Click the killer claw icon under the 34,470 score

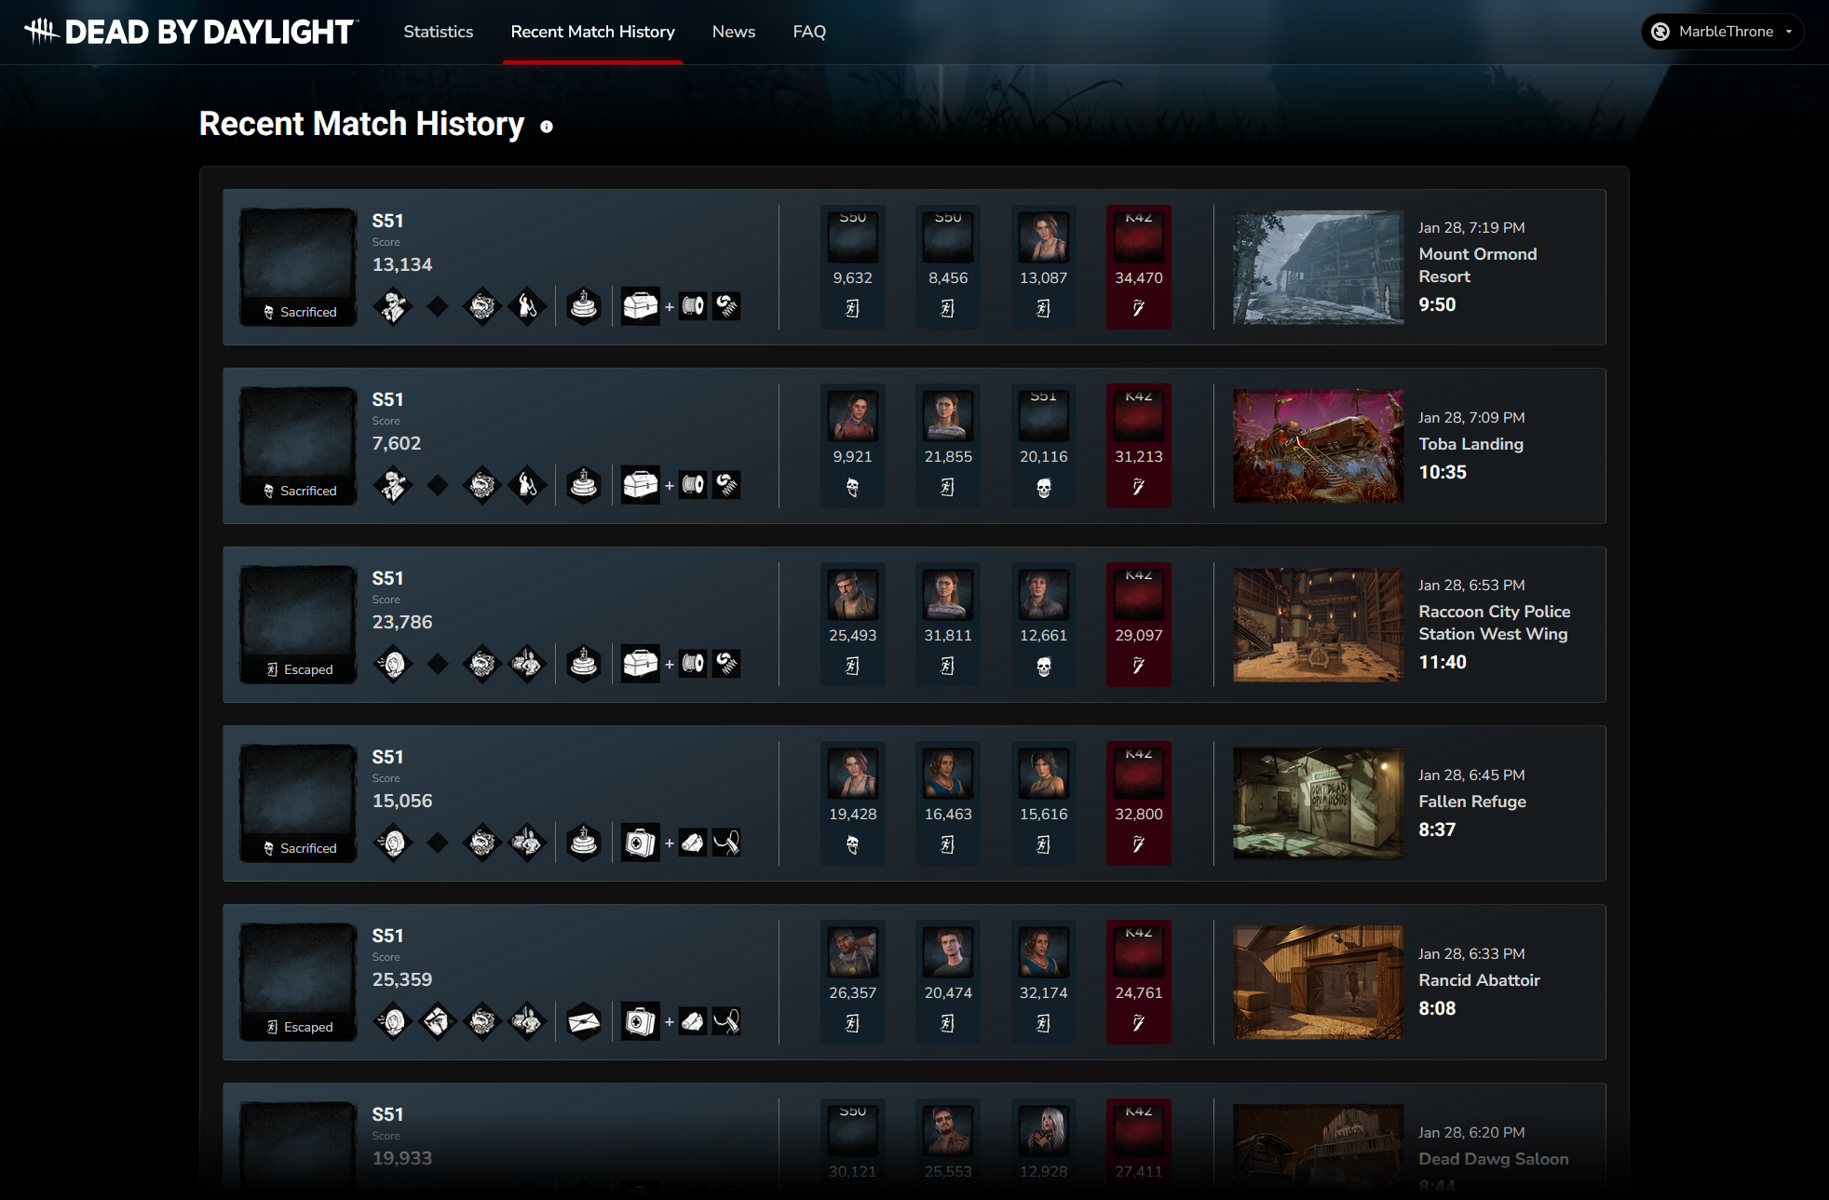click(1139, 308)
